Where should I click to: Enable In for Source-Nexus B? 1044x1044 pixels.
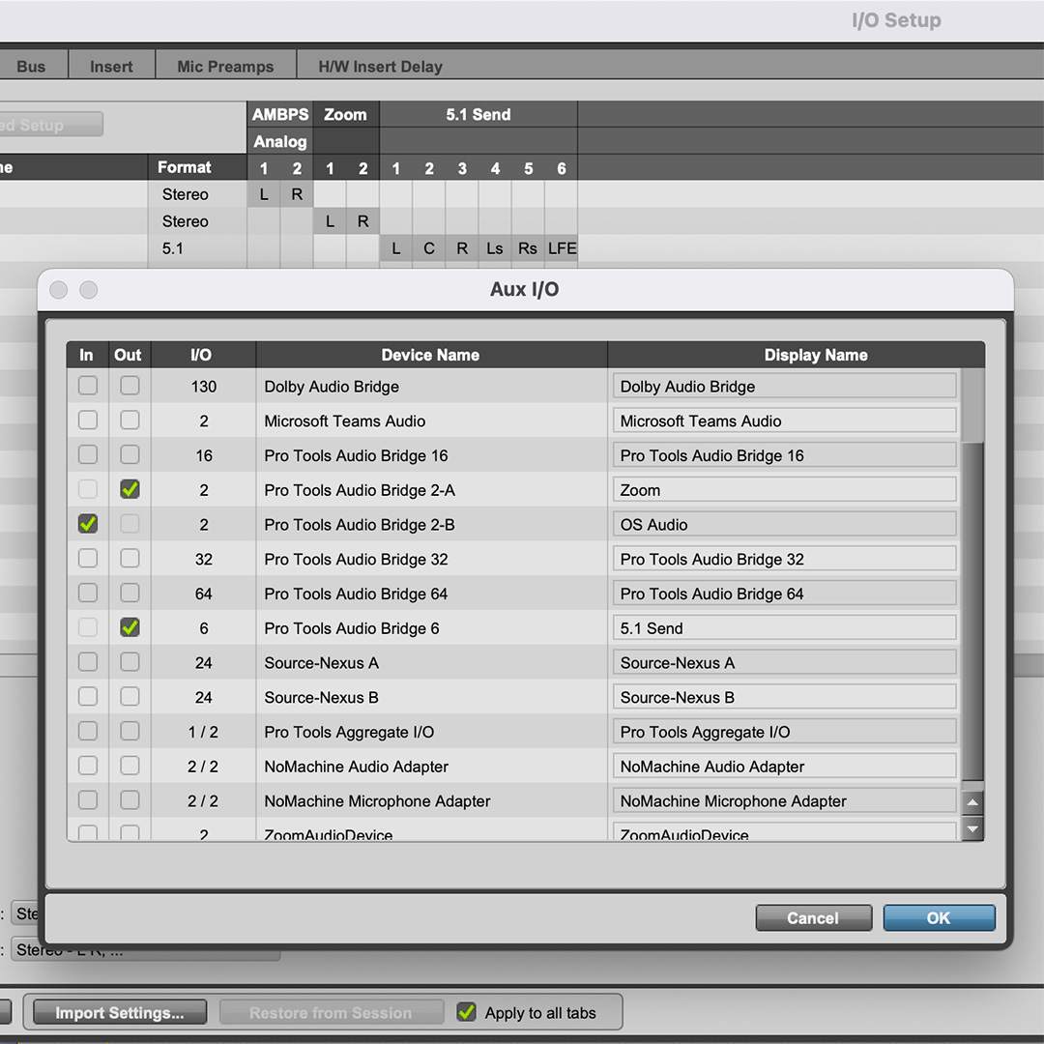click(x=88, y=696)
